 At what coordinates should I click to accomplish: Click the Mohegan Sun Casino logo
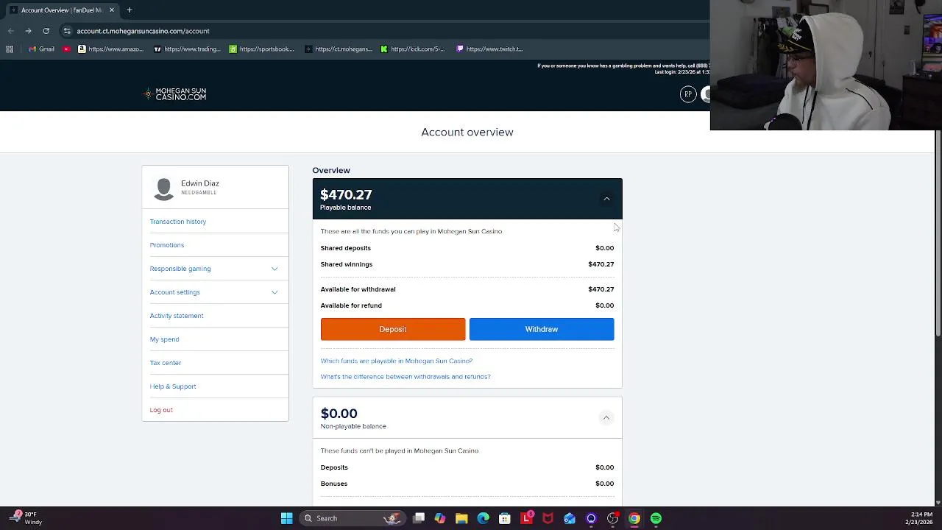[175, 94]
